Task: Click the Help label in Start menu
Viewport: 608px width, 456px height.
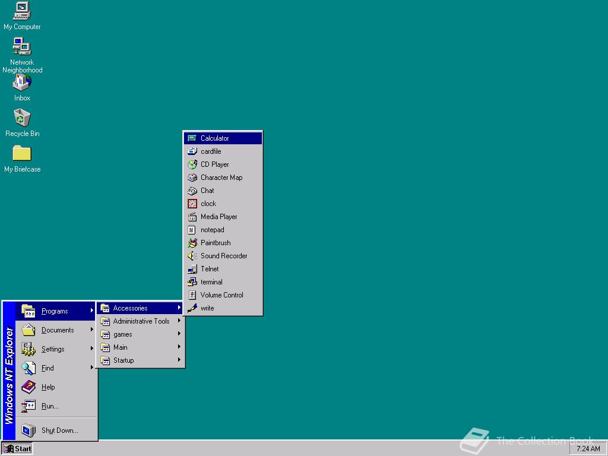Action: pos(48,387)
